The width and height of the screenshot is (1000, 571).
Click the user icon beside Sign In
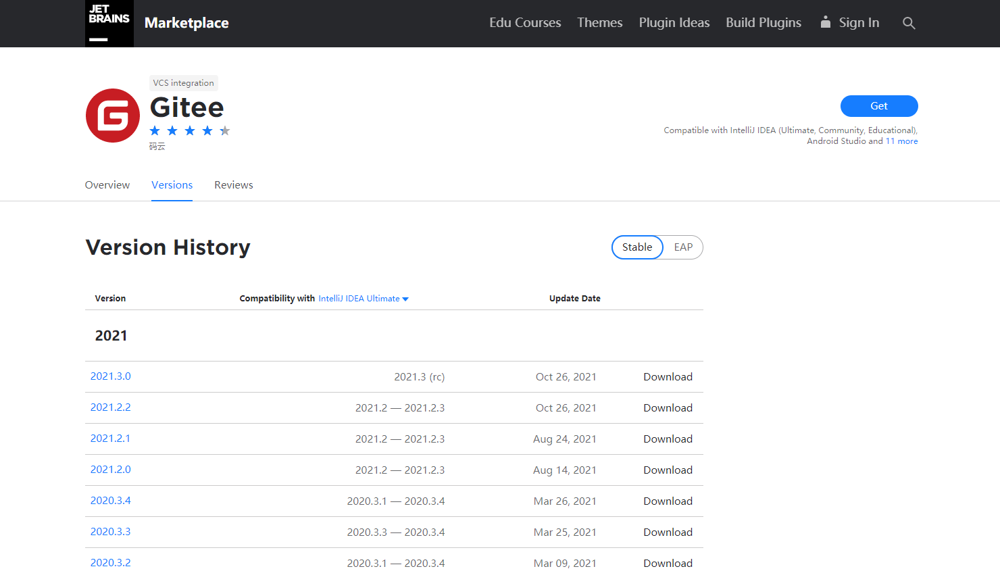[x=825, y=22]
